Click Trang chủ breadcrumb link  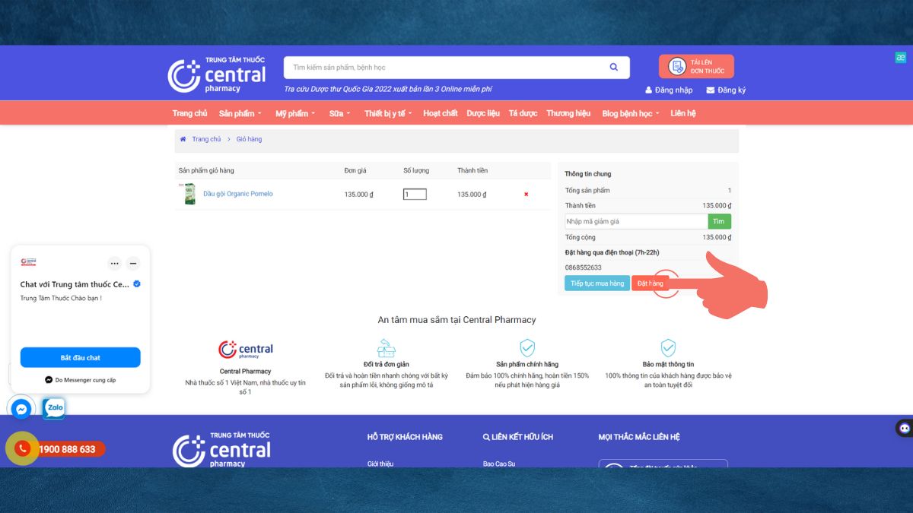[206, 139]
